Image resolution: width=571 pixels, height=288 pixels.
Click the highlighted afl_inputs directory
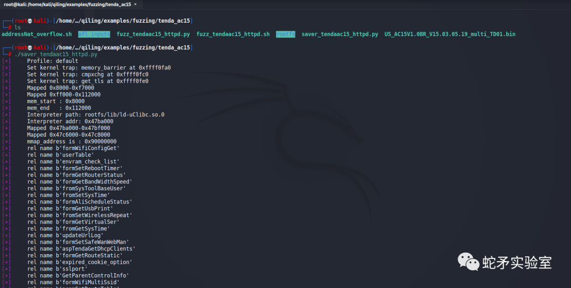pos(94,34)
